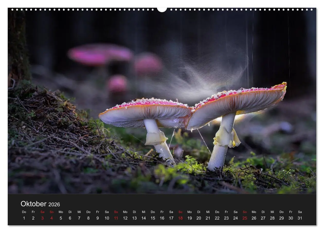Choose date 15 in the day strip
324x233 pixels.
[153, 218]
